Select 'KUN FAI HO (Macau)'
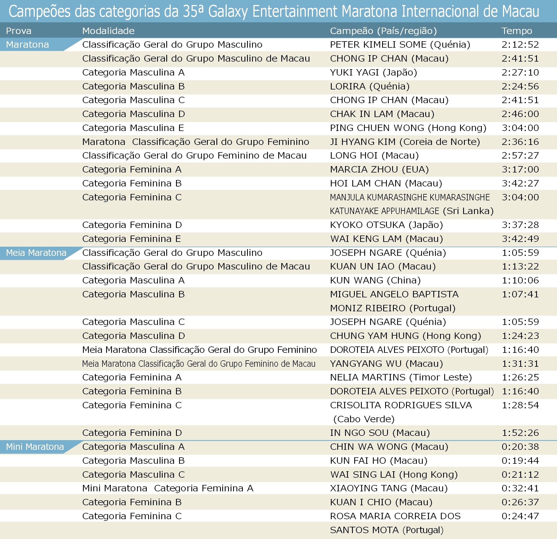This screenshot has width=557, height=539. coord(378,461)
